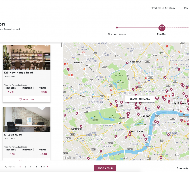Click the map pin near Walham Green
Viewport: 189px width, 172px height.
point(88,159)
